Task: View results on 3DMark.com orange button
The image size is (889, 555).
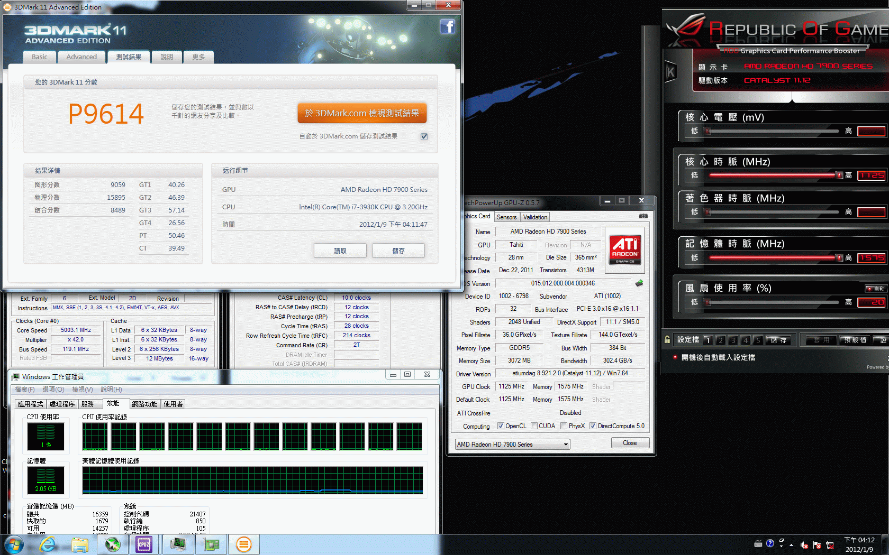Action: point(362,113)
